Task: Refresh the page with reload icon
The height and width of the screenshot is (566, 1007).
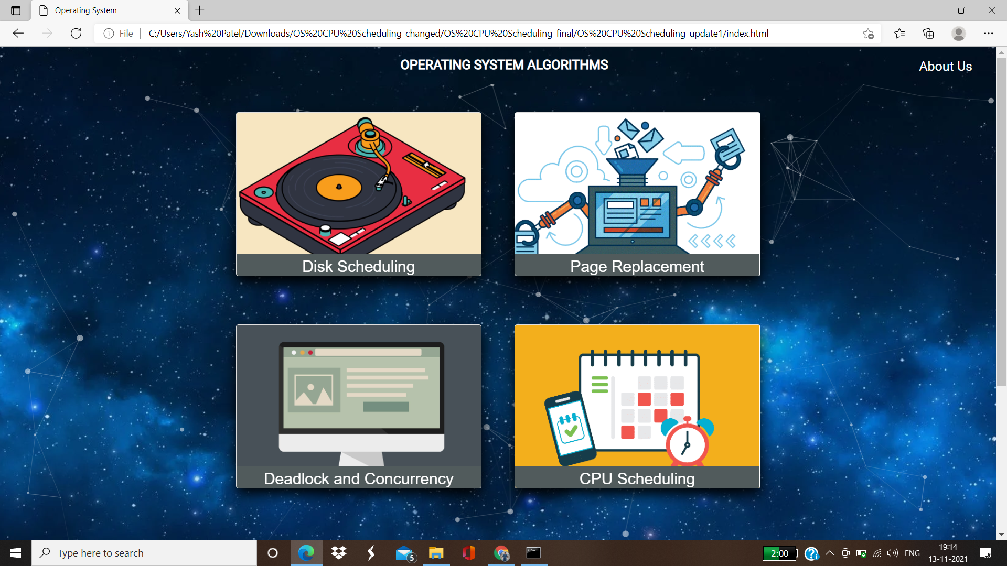Action: click(x=76, y=34)
